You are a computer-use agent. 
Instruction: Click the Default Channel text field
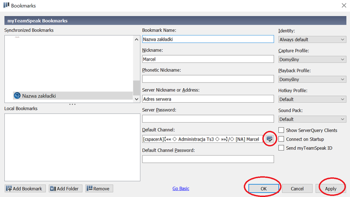pyautogui.click(x=203, y=139)
